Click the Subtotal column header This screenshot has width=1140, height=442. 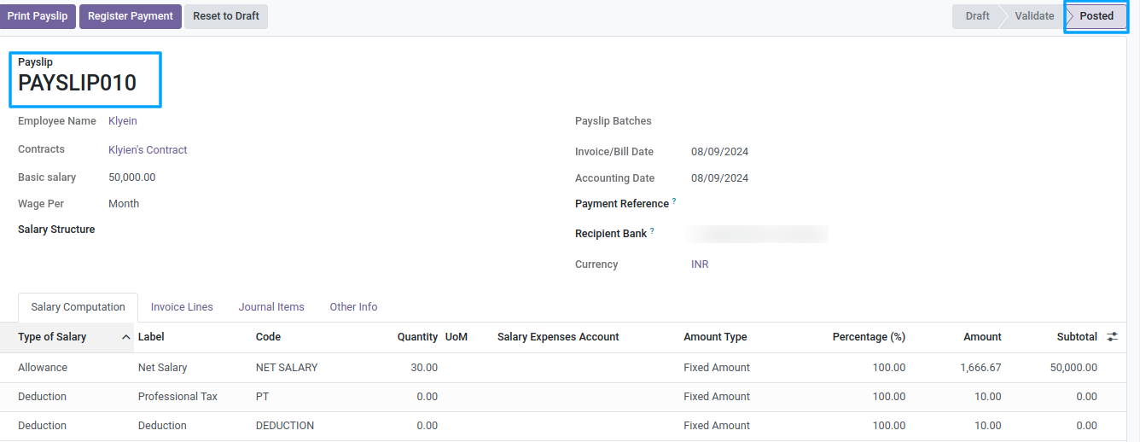click(x=1077, y=337)
